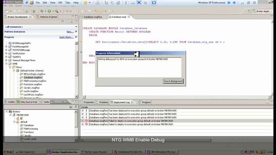Switch to MySQL Query Browser in taskbar
Viewport: 276px width, 155px height.
click(96, 152)
